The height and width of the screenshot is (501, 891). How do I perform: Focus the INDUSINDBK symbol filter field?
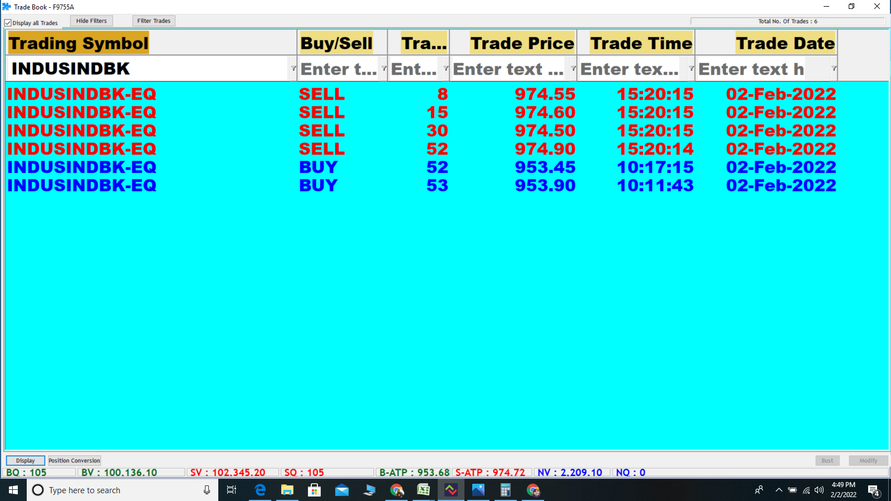(148, 68)
